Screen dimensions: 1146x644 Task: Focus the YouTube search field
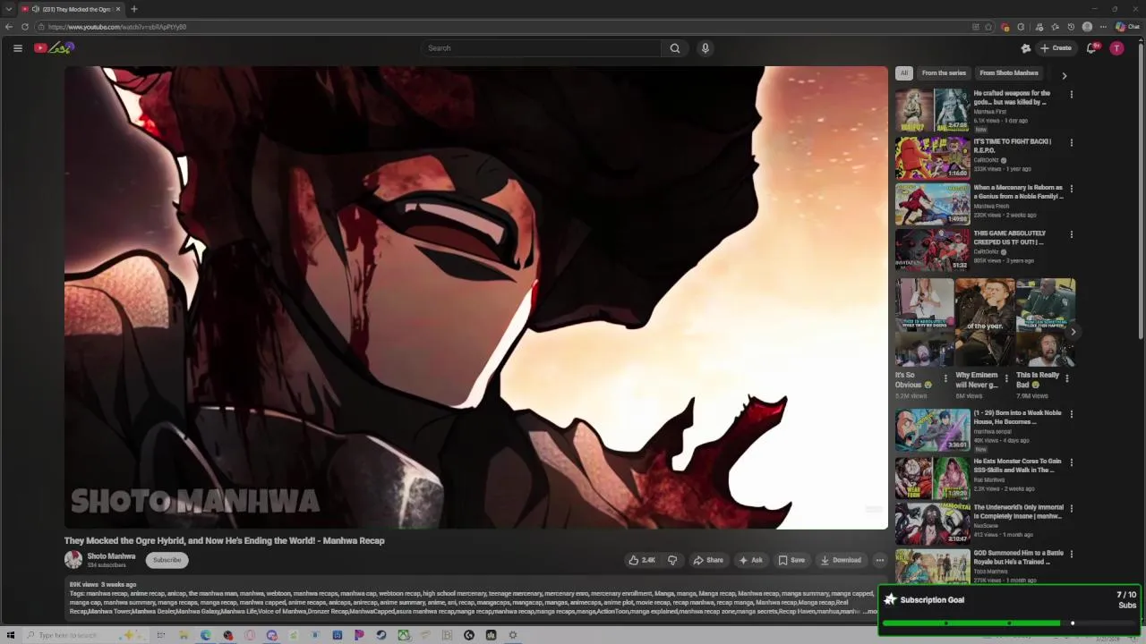[542, 48]
